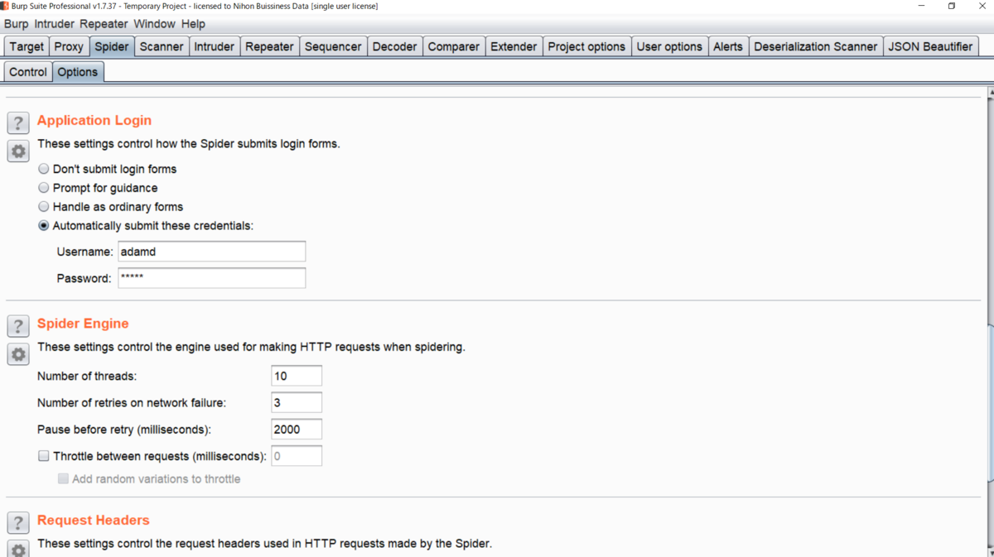Switch to the Target tab

(x=27, y=46)
